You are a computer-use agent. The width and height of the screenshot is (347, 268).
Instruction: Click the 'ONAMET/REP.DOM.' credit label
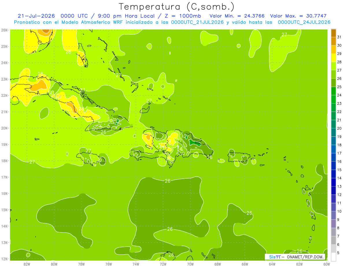tap(305, 257)
